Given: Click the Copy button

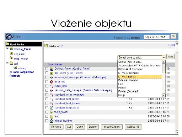Looking at the screenshot, I should [x=80, y=127].
